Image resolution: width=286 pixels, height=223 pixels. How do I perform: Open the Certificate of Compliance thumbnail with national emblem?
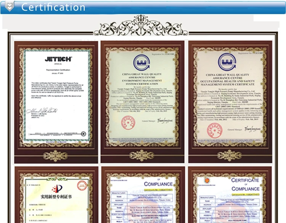click(230, 194)
